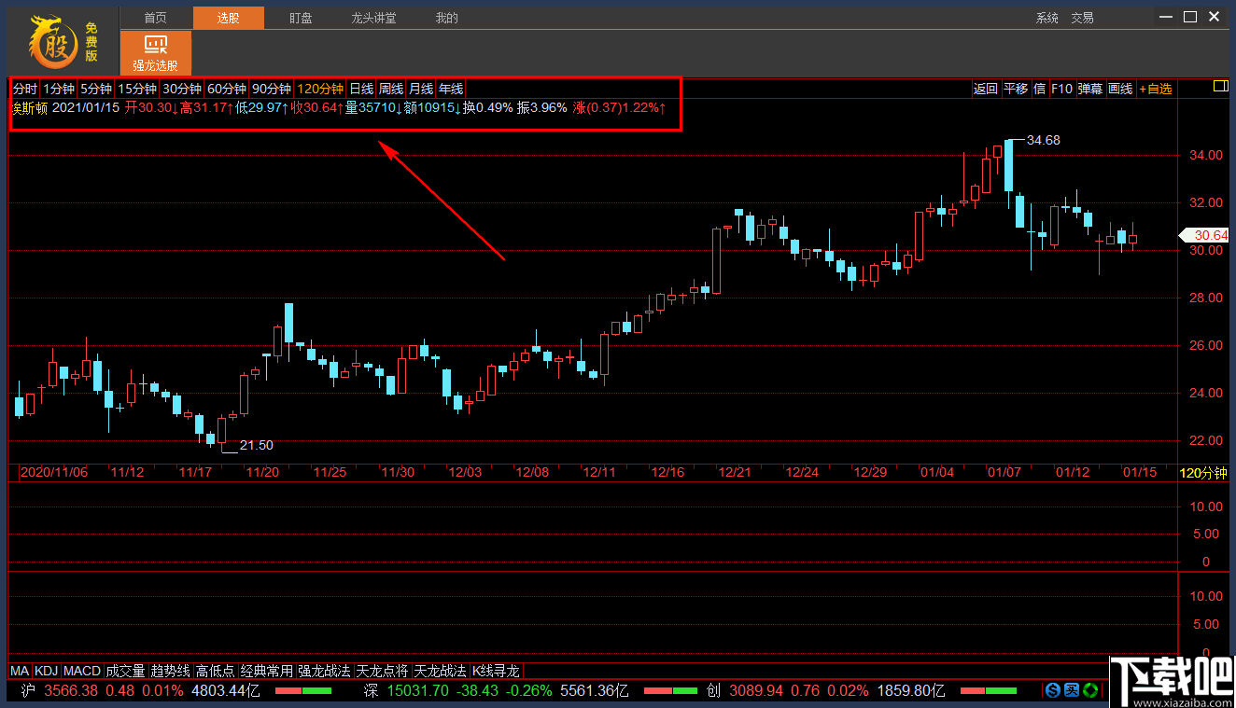
Task: Open the 我的 tab
Action: tap(447, 18)
